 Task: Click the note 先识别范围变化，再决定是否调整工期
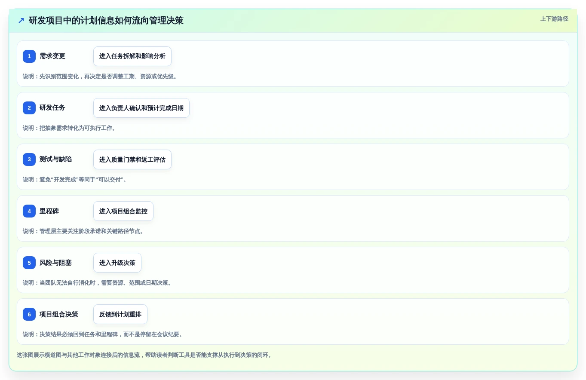100,77
